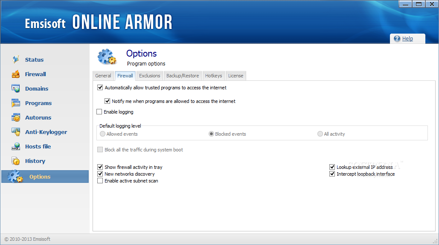
Task: Close the Online Armor window
Action: (x=432, y=4)
